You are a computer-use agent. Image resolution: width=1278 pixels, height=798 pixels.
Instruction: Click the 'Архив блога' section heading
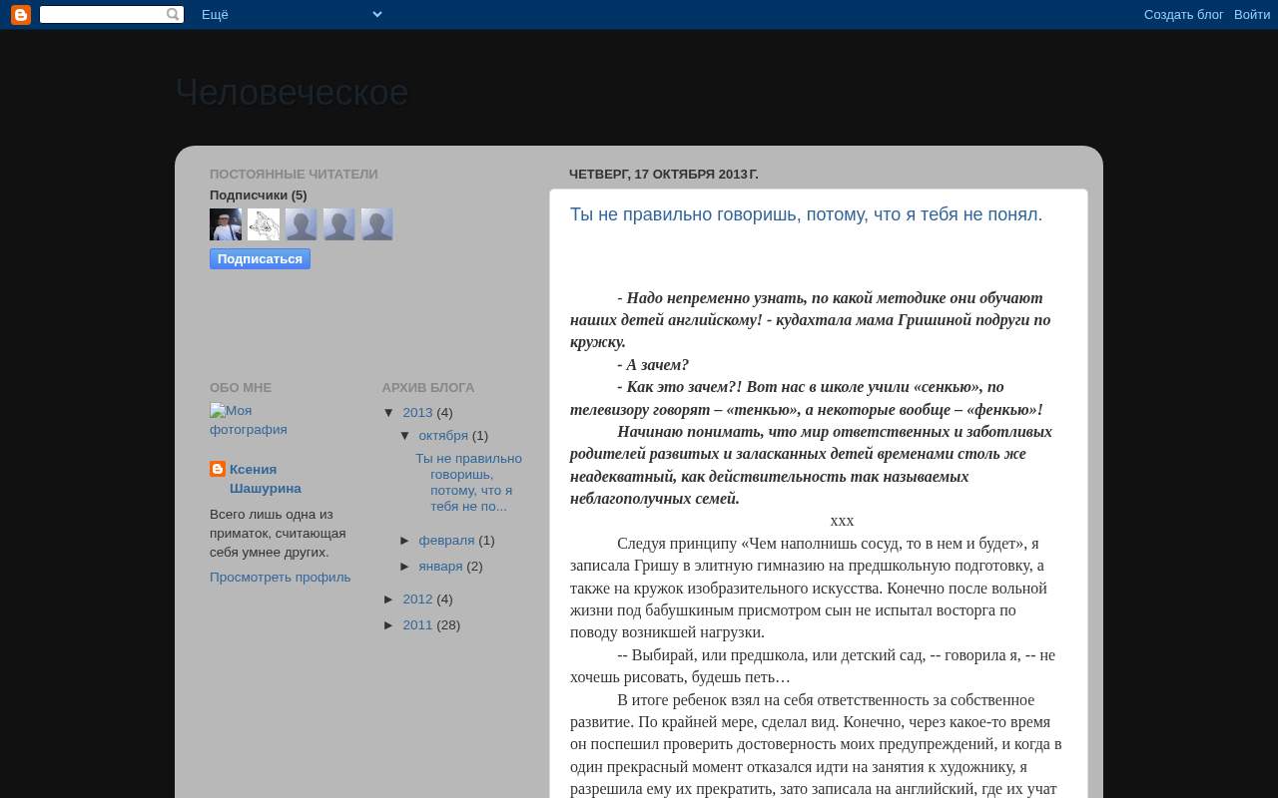tap(428, 388)
